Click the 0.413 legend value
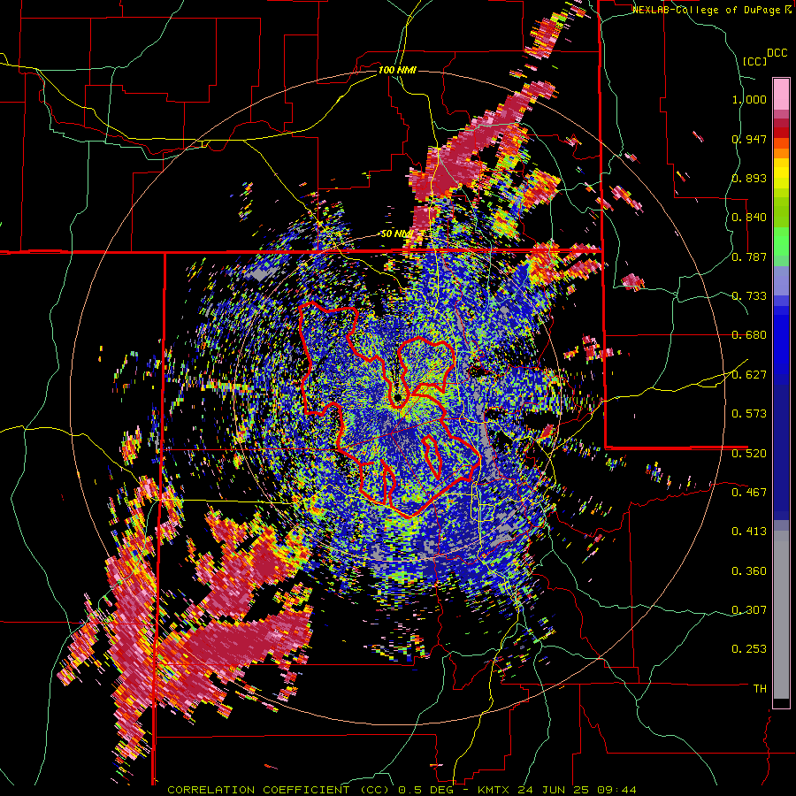The image size is (796, 796). (749, 532)
